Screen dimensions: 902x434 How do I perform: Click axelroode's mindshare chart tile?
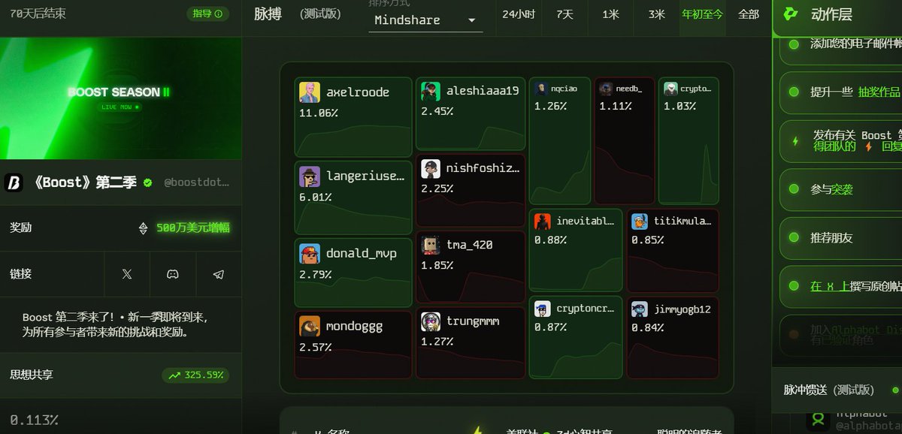pos(353,117)
